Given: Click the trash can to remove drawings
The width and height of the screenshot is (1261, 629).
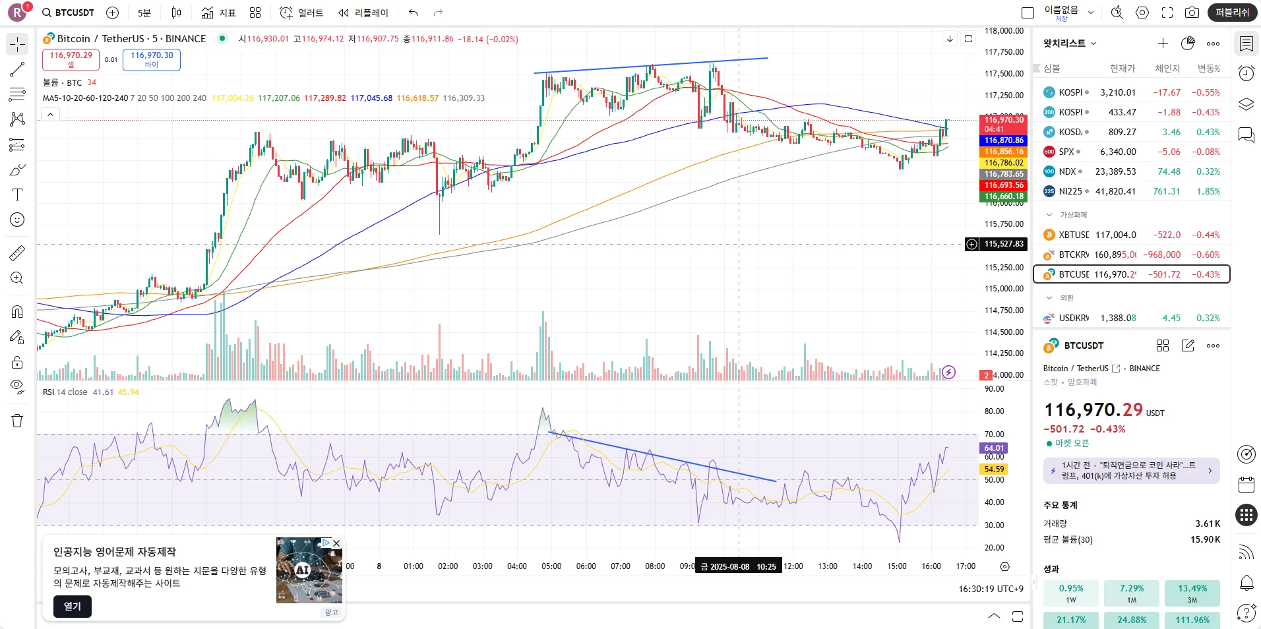Looking at the screenshot, I should coord(17,421).
